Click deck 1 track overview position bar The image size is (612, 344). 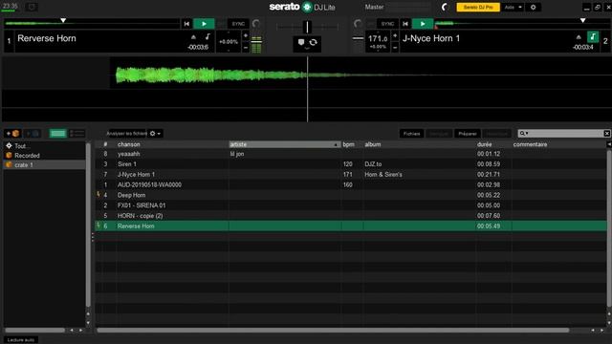92,24
